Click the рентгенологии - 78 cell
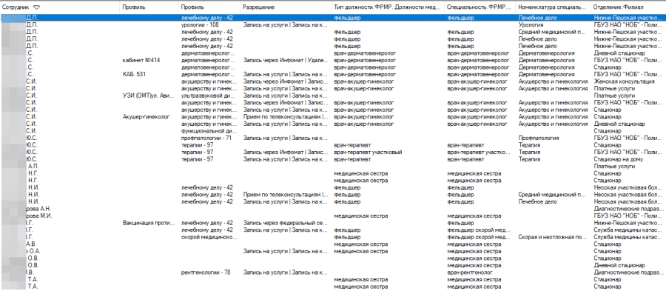This screenshot has height=291, width=666. pyautogui.click(x=206, y=272)
